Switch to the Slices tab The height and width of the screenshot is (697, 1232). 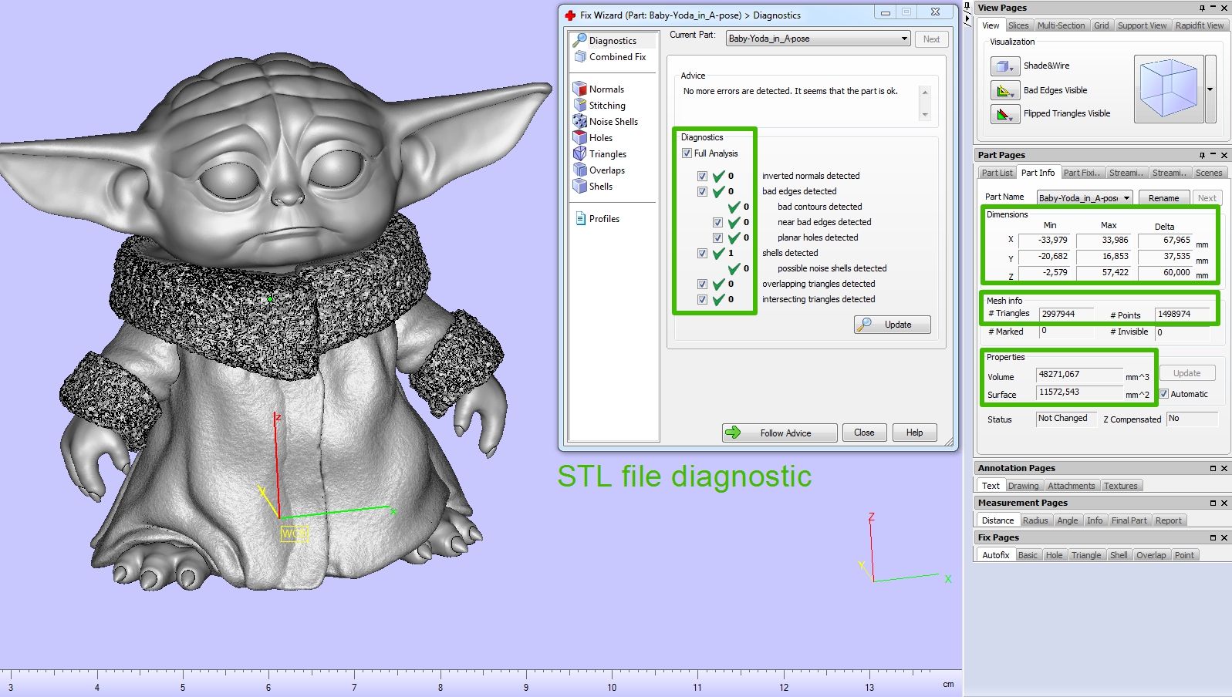click(1018, 25)
